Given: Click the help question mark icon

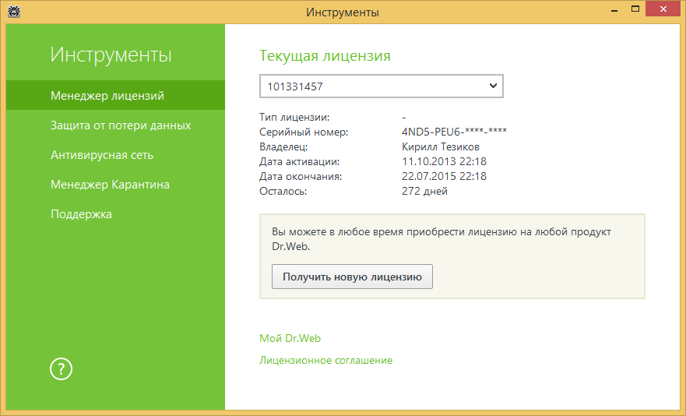Looking at the screenshot, I should point(61,368).
